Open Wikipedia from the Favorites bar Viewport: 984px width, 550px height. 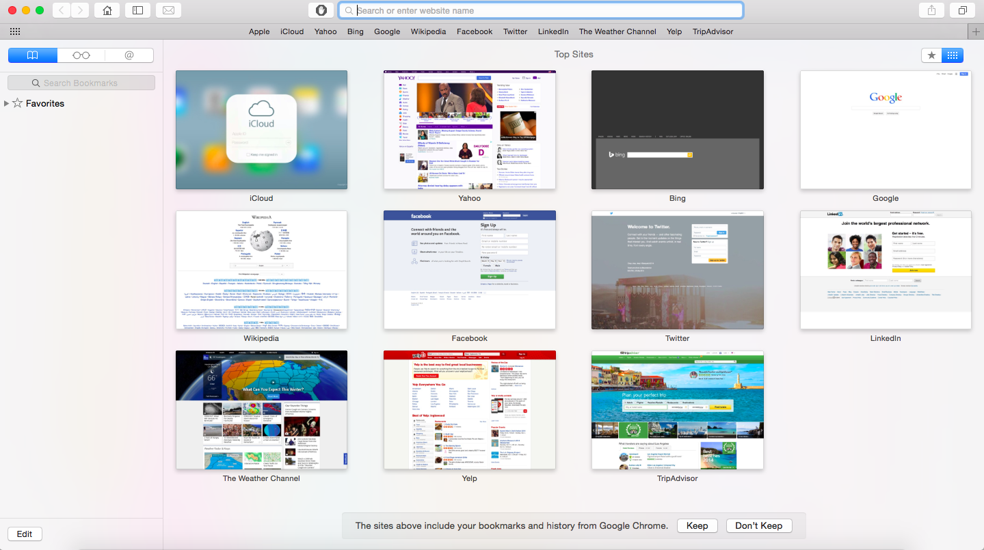[428, 31]
